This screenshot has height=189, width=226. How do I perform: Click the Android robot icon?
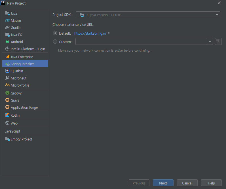tap(7, 42)
